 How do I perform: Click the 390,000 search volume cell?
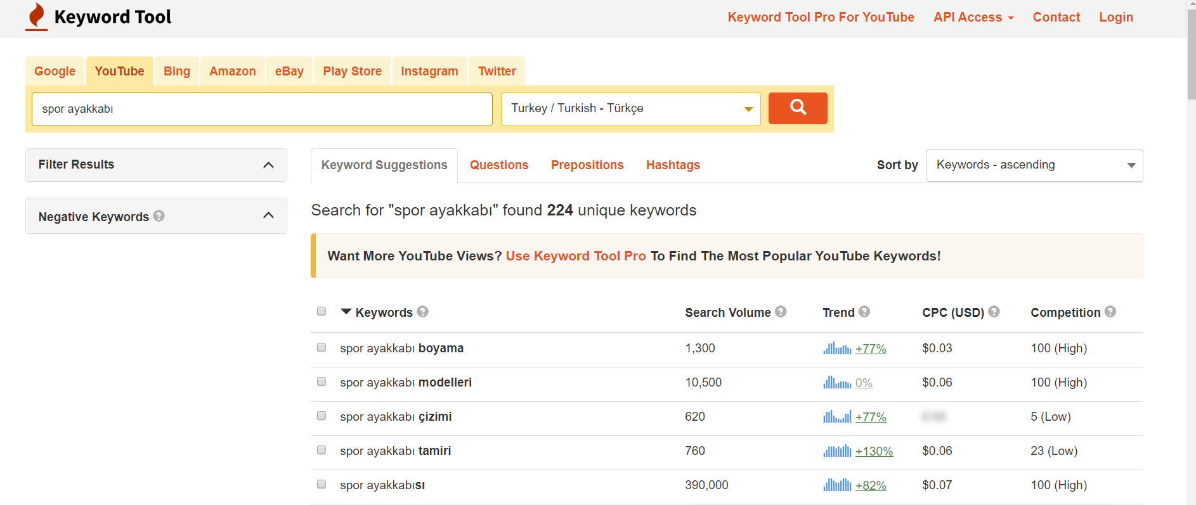pyautogui.click(x=706, y=485)
